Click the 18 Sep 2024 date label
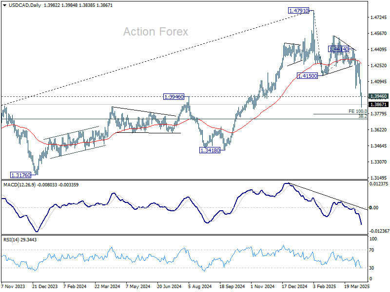This screenshot has height=292, width=390. point(233,287)
